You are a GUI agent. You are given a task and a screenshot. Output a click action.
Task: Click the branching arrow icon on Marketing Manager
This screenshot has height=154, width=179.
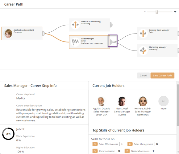click(143, 51)
